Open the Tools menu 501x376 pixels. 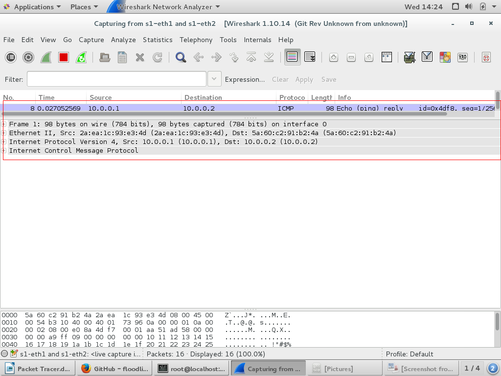pos(228,40)
